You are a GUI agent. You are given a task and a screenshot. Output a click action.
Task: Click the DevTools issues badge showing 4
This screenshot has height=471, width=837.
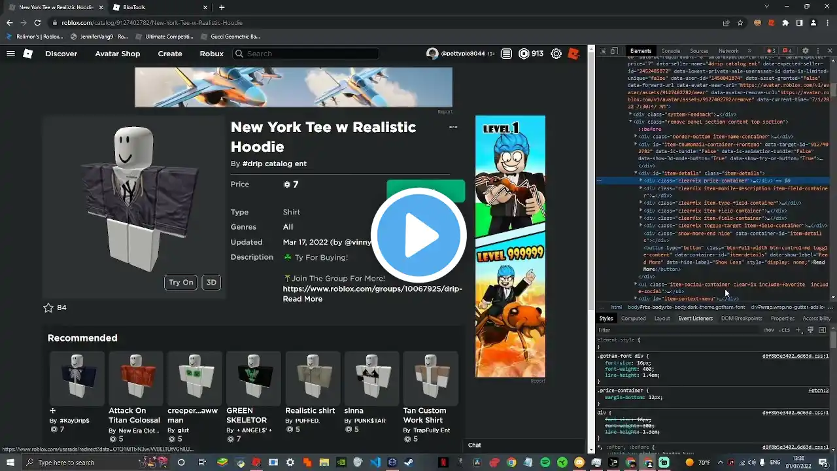point(787,51)
